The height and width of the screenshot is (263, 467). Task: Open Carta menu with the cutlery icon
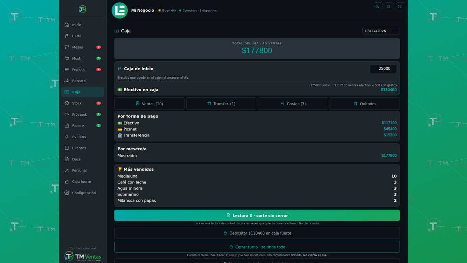83,36
